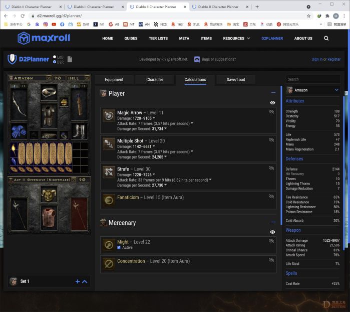This screenshot has width=350, height=312.
Task: Toggle Mercenary section visibility eye
Action: (x=272, y=232)
